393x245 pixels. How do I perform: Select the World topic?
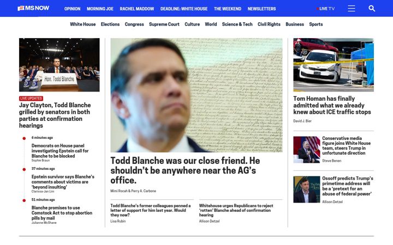tap(211, 24)
